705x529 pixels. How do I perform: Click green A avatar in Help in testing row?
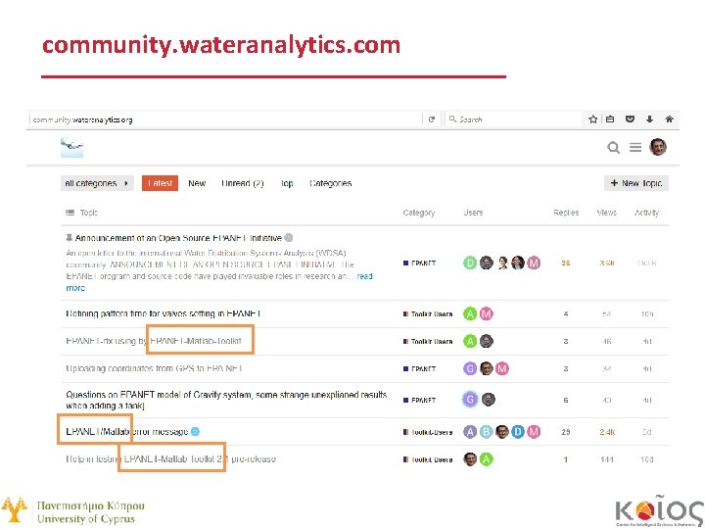click(x=486, y=459)
